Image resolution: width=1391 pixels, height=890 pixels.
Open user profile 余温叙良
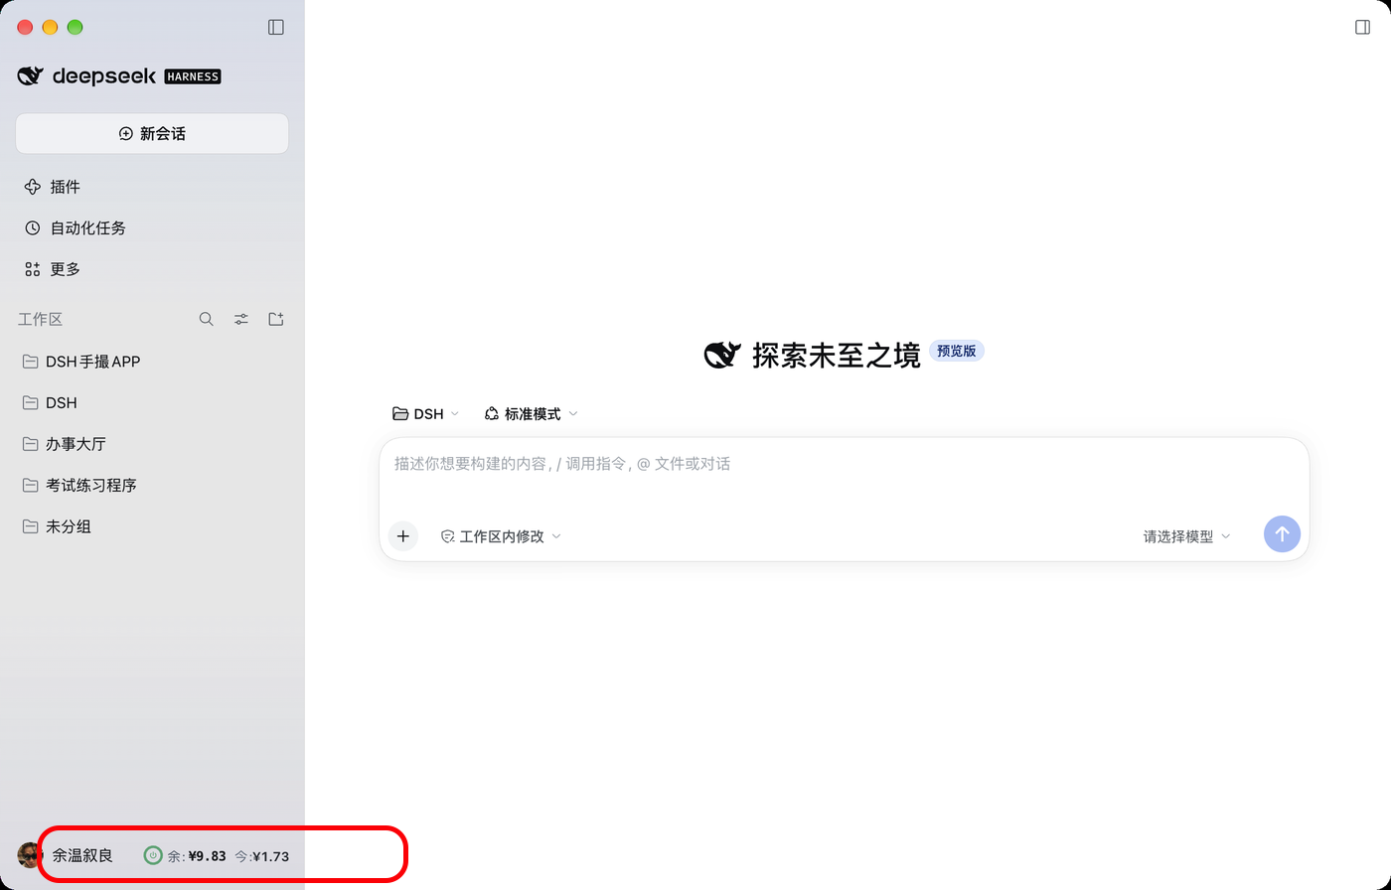click(x=82, y=855)
